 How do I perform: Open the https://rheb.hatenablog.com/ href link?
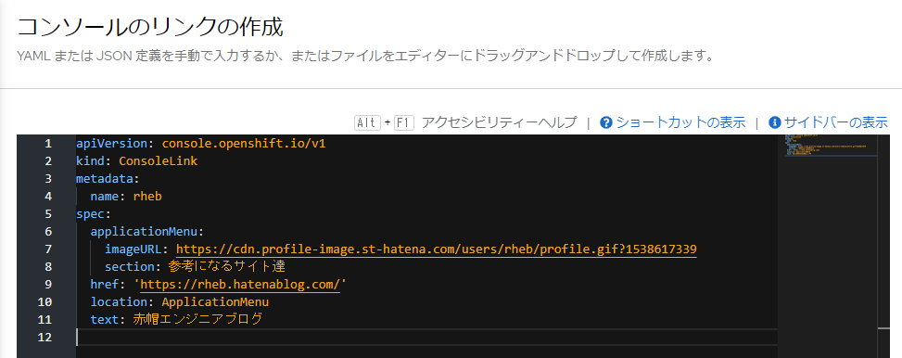pos(240,285)
